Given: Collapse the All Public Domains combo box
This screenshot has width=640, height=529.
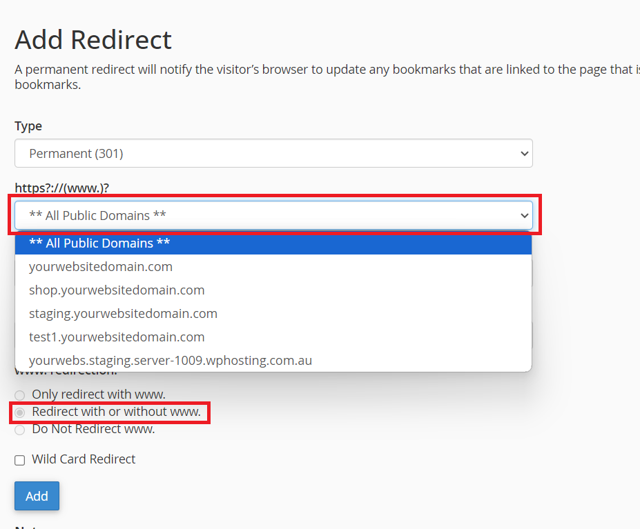Looking at the screenshot, I should [x=273, y=215].
